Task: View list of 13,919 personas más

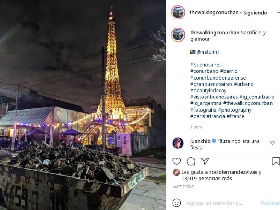Action: click(207, 178)
